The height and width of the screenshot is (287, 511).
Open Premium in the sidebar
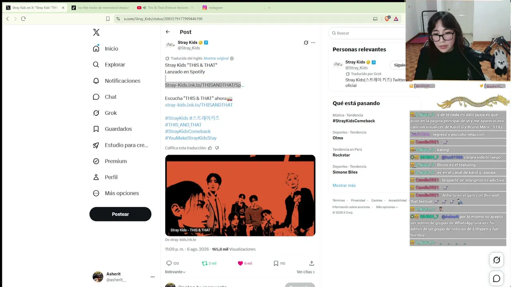tap(110, 161)
